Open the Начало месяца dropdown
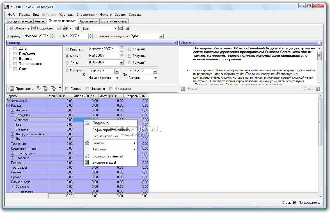 tap(117, 78)
